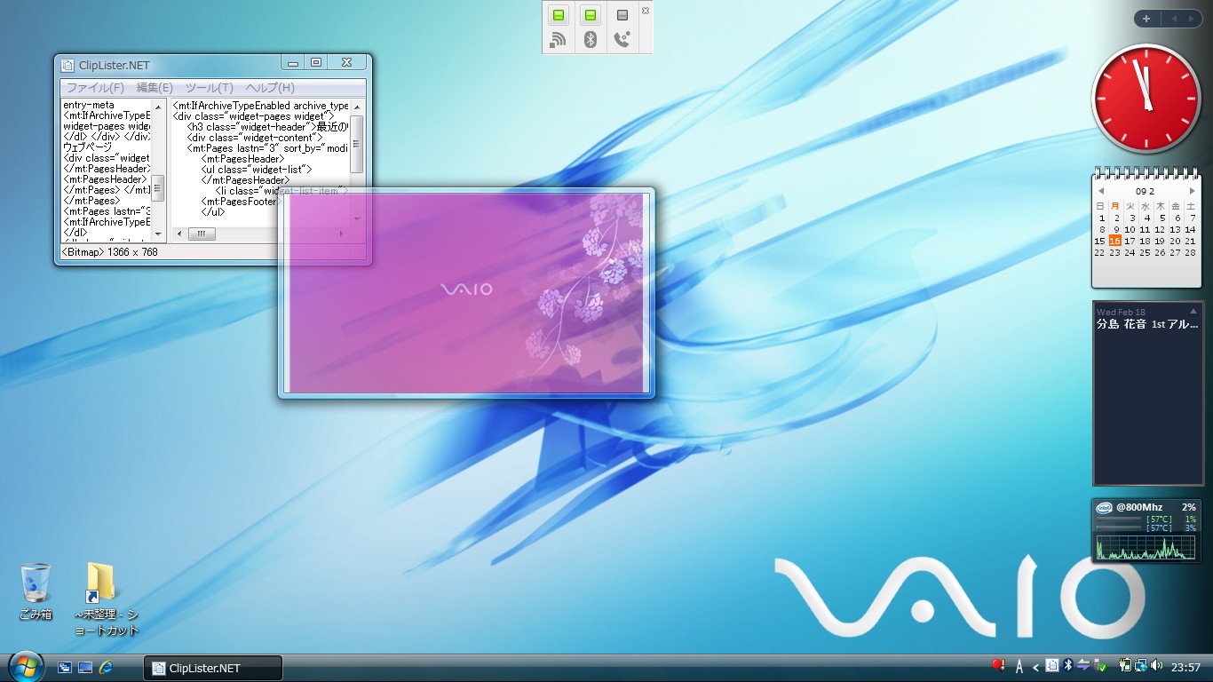This screenshot has height=682, width=1213.
Task: Click the ClipLister.NET taskbar button
Action: [x=213, y=669]
